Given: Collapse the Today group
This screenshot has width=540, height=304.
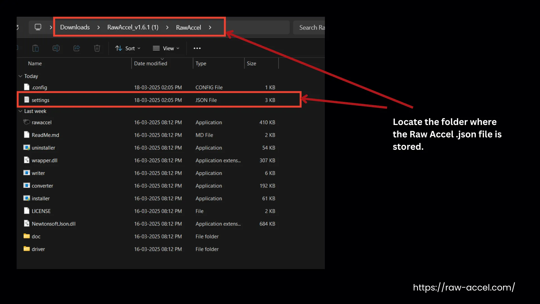Looking at the screenshot, I should coord(20,76).
